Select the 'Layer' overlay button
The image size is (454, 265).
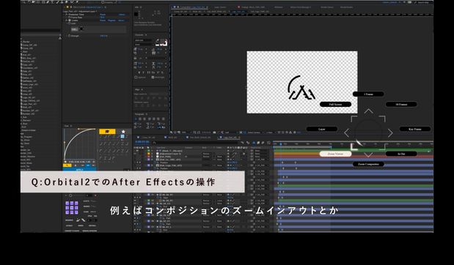(322, 129)
